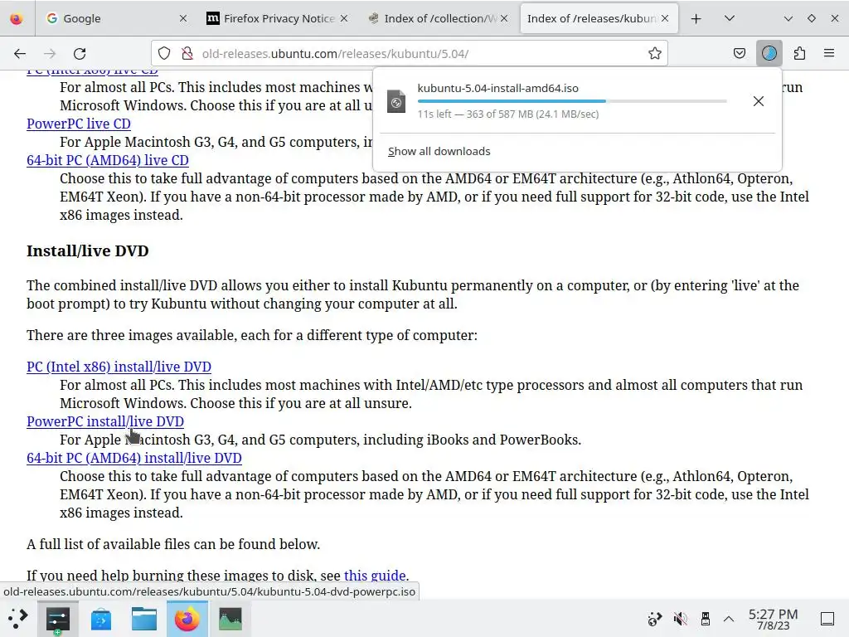The width and height of the screenshot is (849, 637).
Task: Click the download progress bar
Action: pos(572,100)
